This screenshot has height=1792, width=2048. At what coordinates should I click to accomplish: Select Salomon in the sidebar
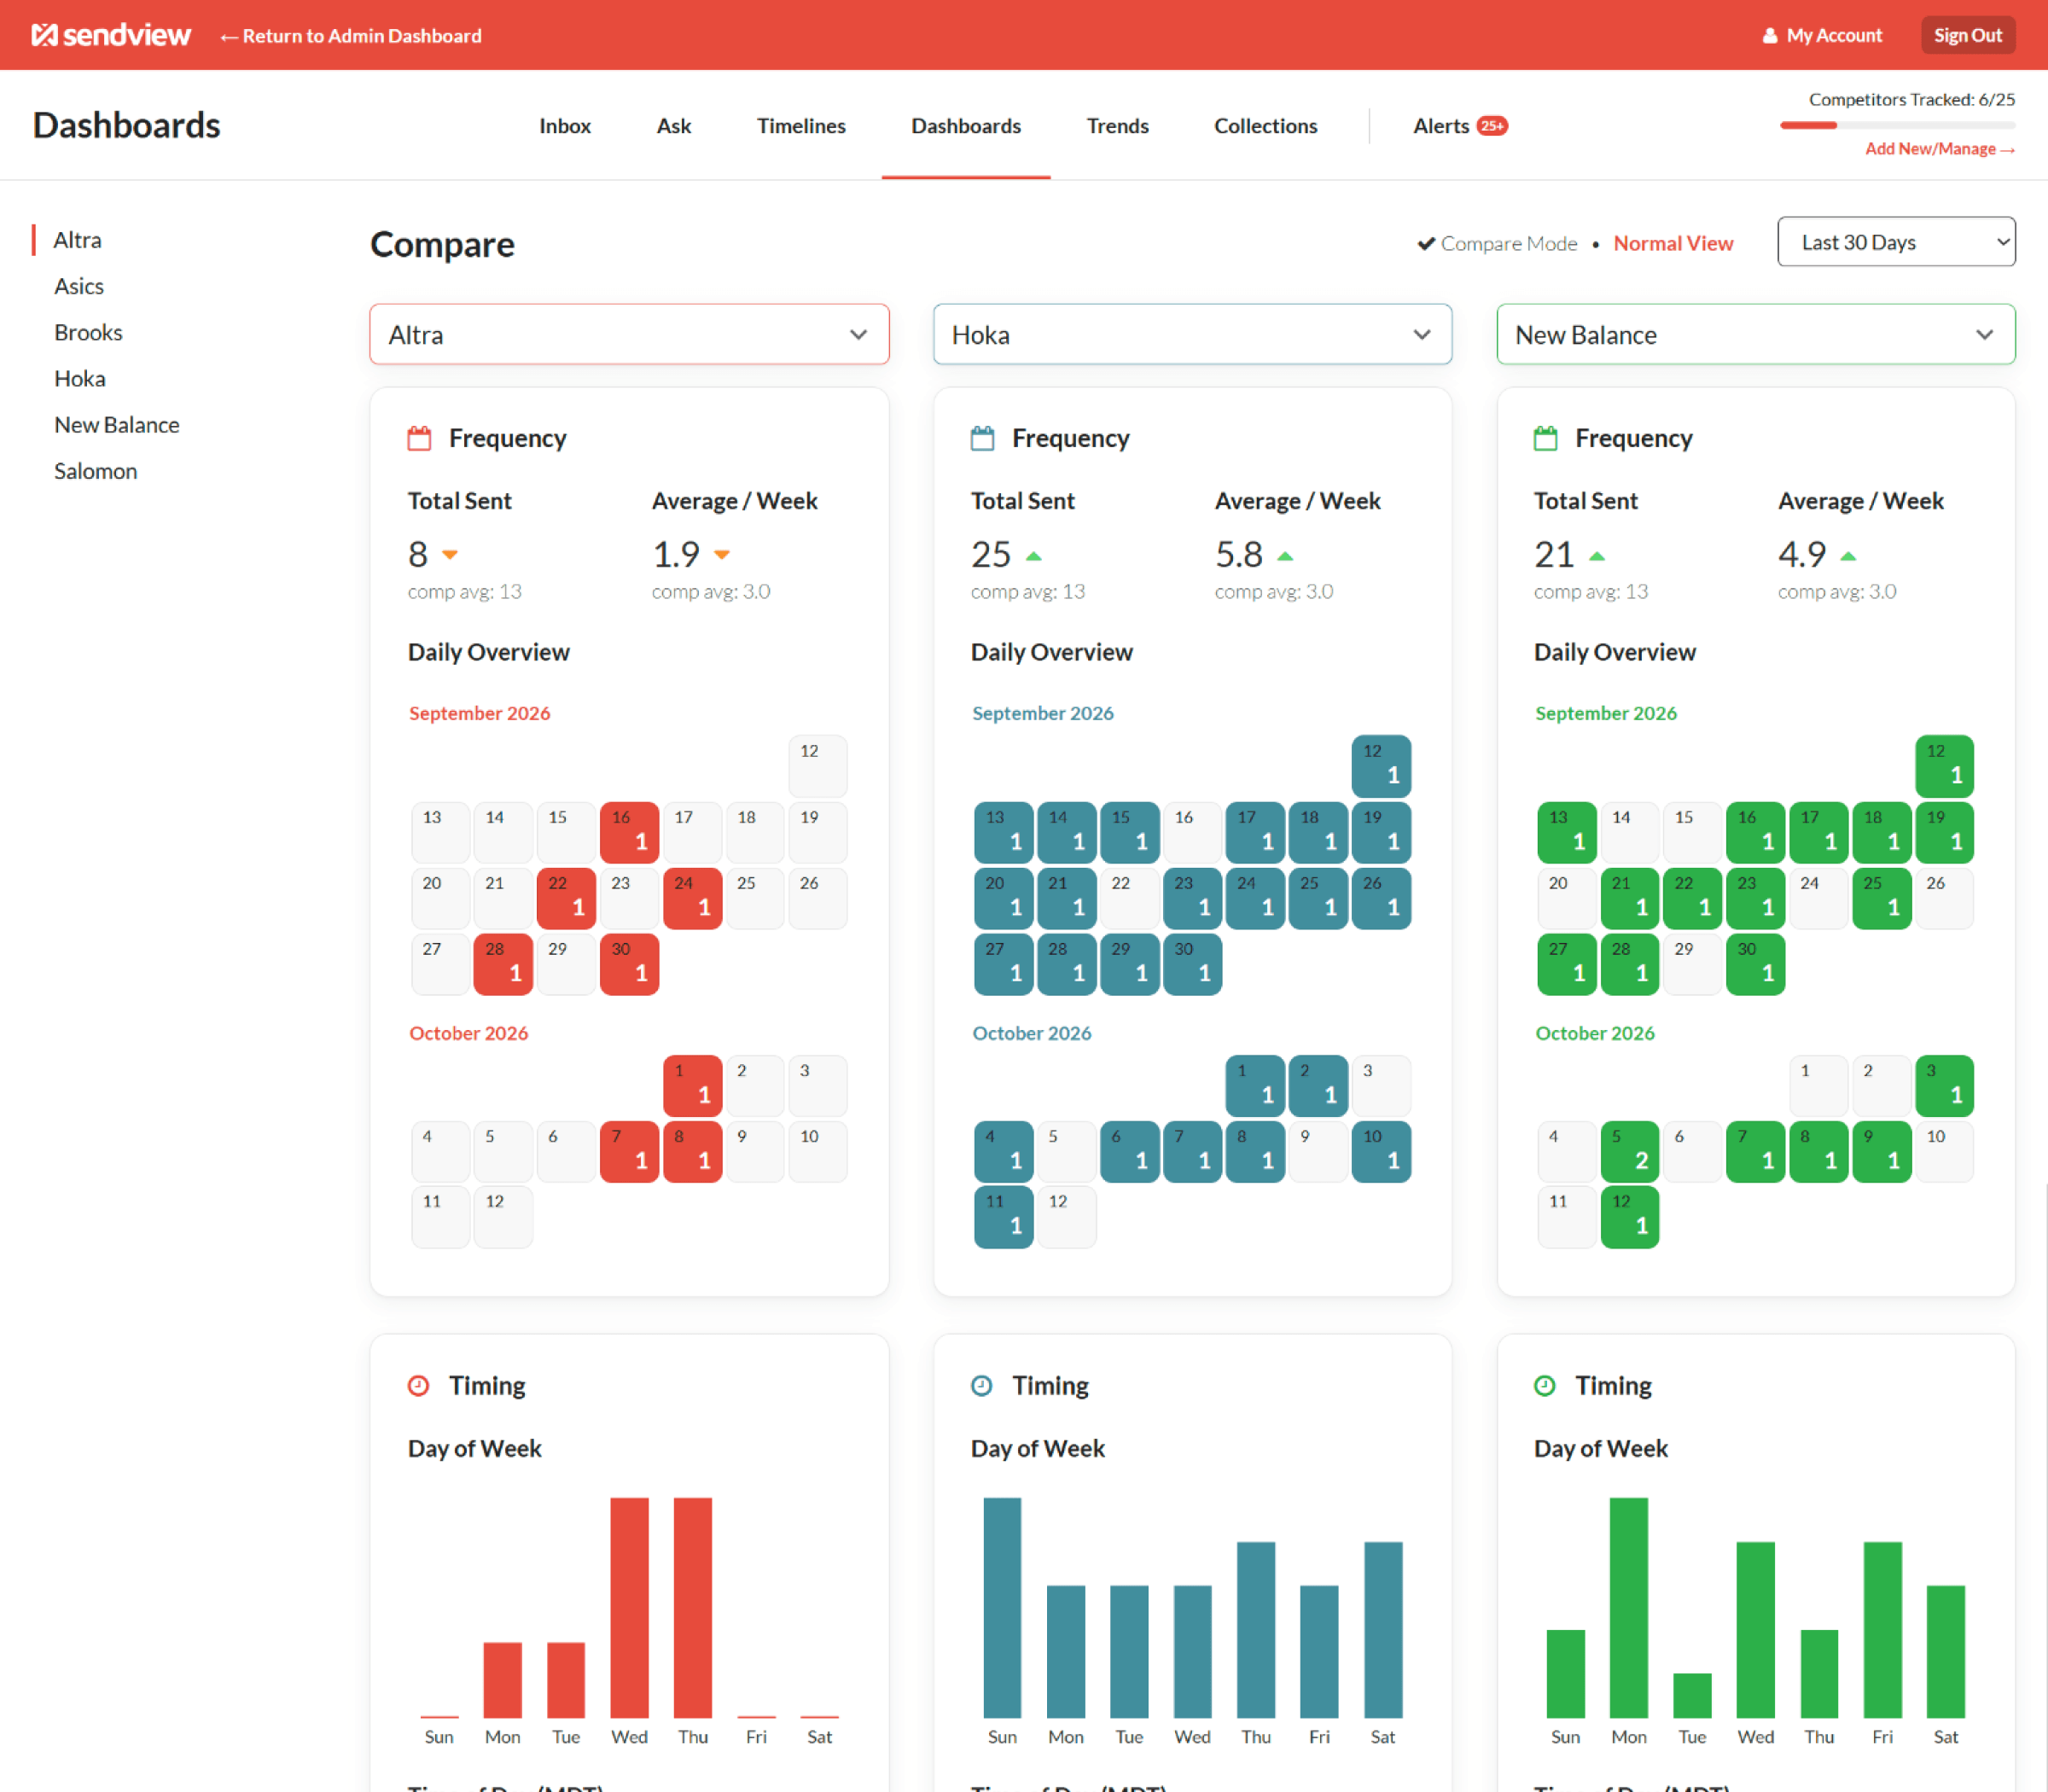[95, 471]
